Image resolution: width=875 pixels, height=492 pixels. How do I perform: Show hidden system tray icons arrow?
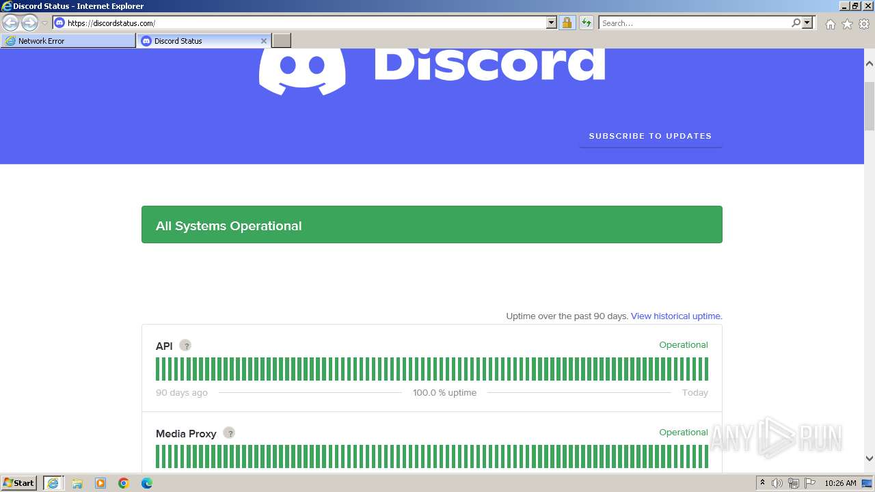pos(762,483)
